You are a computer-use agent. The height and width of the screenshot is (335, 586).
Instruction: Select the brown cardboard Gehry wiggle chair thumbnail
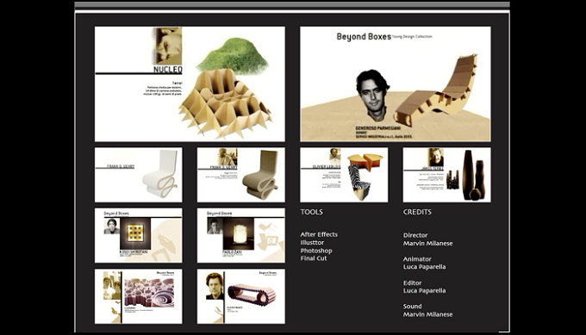pos(241,175)
